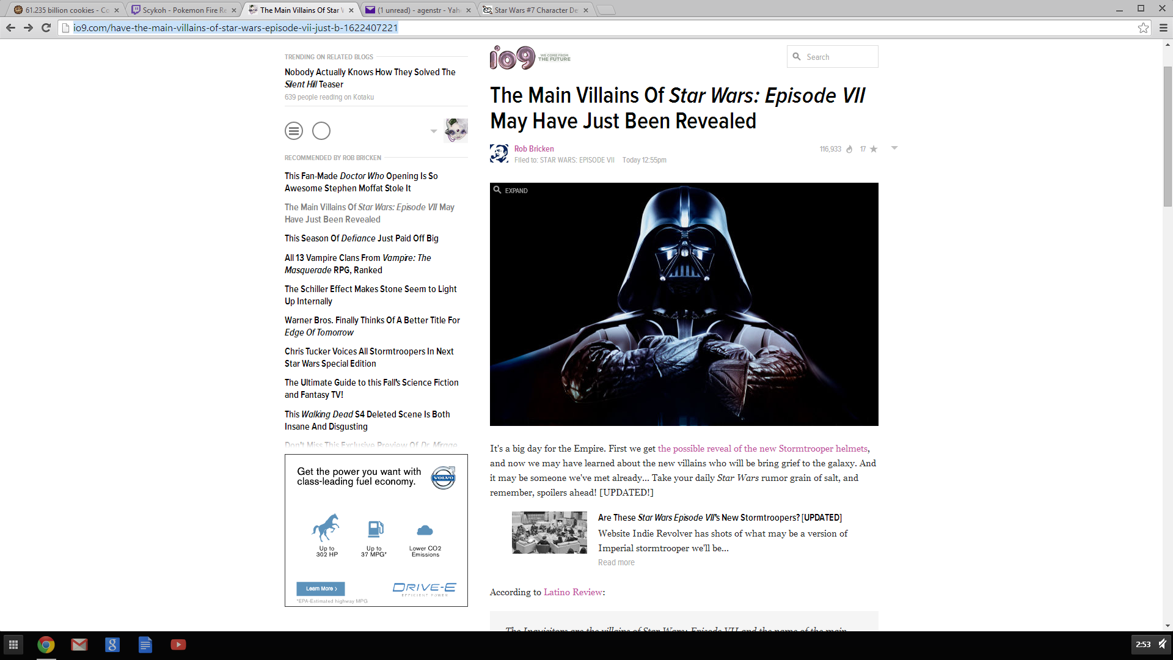Close the Star Wars #7 Character tab

click(x=586, y=10)
